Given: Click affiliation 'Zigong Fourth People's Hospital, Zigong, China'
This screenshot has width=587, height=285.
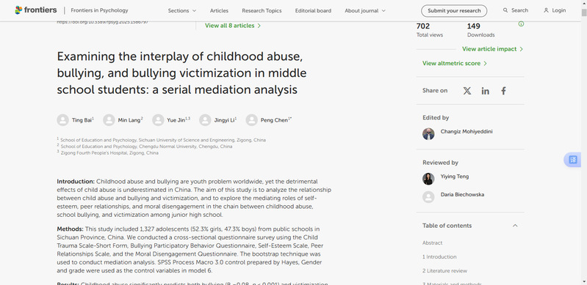Looking at the screenshot, I should coord(109,153).
